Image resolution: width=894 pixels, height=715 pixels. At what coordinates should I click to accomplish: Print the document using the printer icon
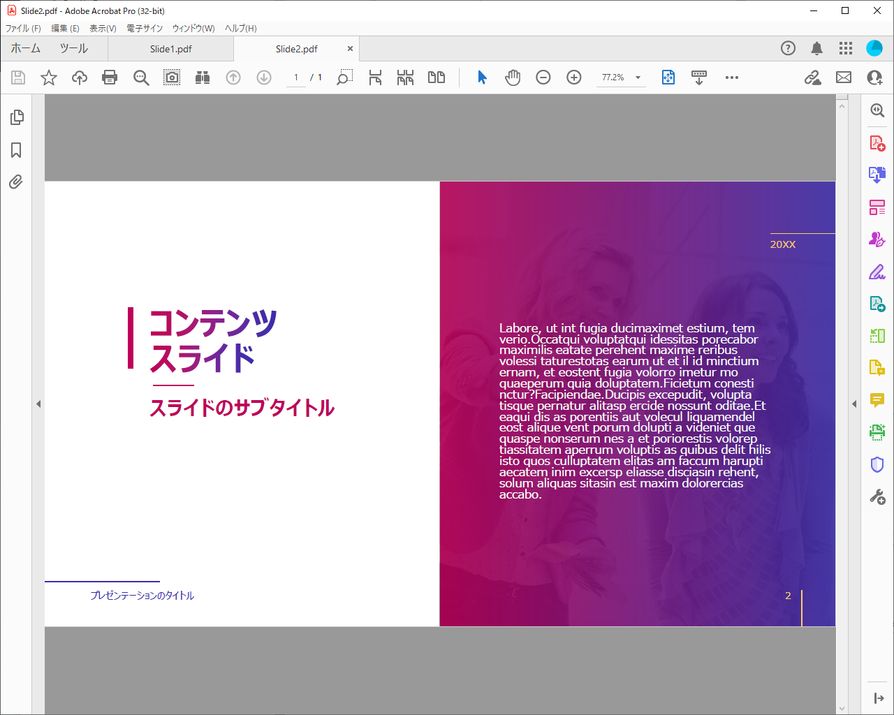click(110, 78)
